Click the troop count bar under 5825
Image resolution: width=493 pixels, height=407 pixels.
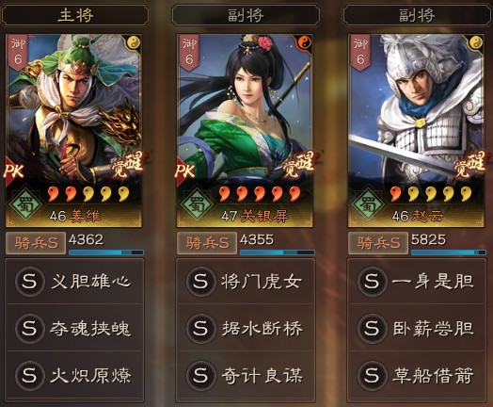(449, 252)
